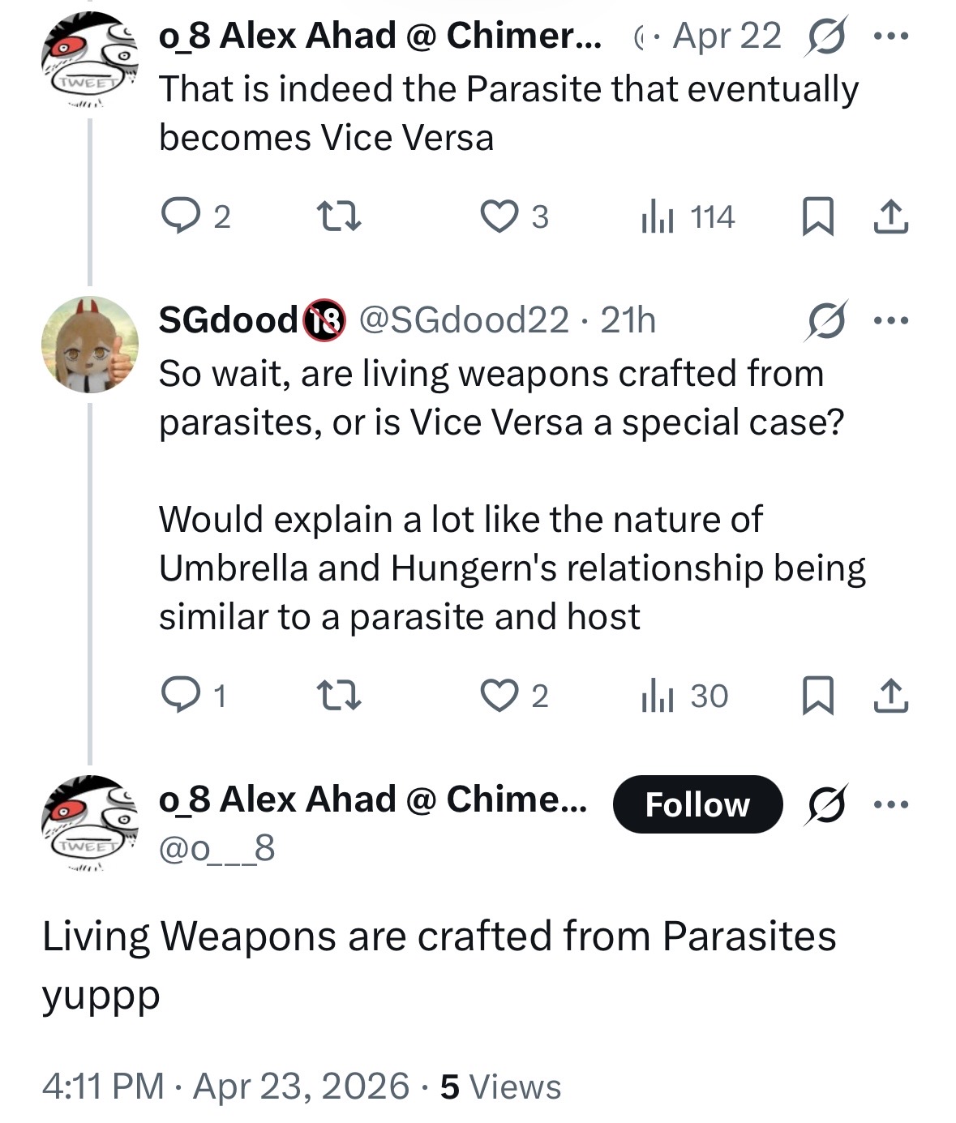
Task: Follow o_8 Alex Ahad
Action: (x=697, y=804)
